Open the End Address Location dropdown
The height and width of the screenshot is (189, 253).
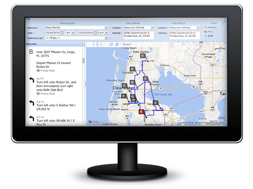coord(198,28)
